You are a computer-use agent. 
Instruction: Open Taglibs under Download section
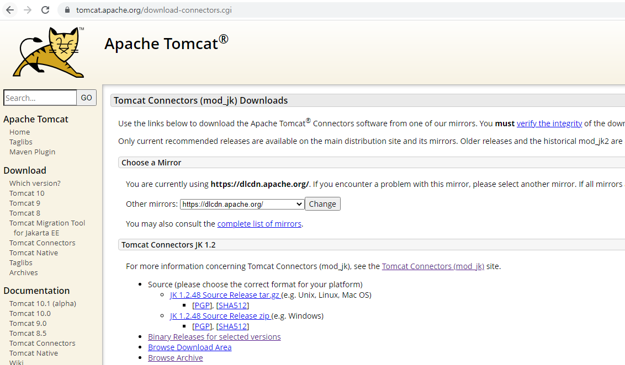(x=21, y=262)
